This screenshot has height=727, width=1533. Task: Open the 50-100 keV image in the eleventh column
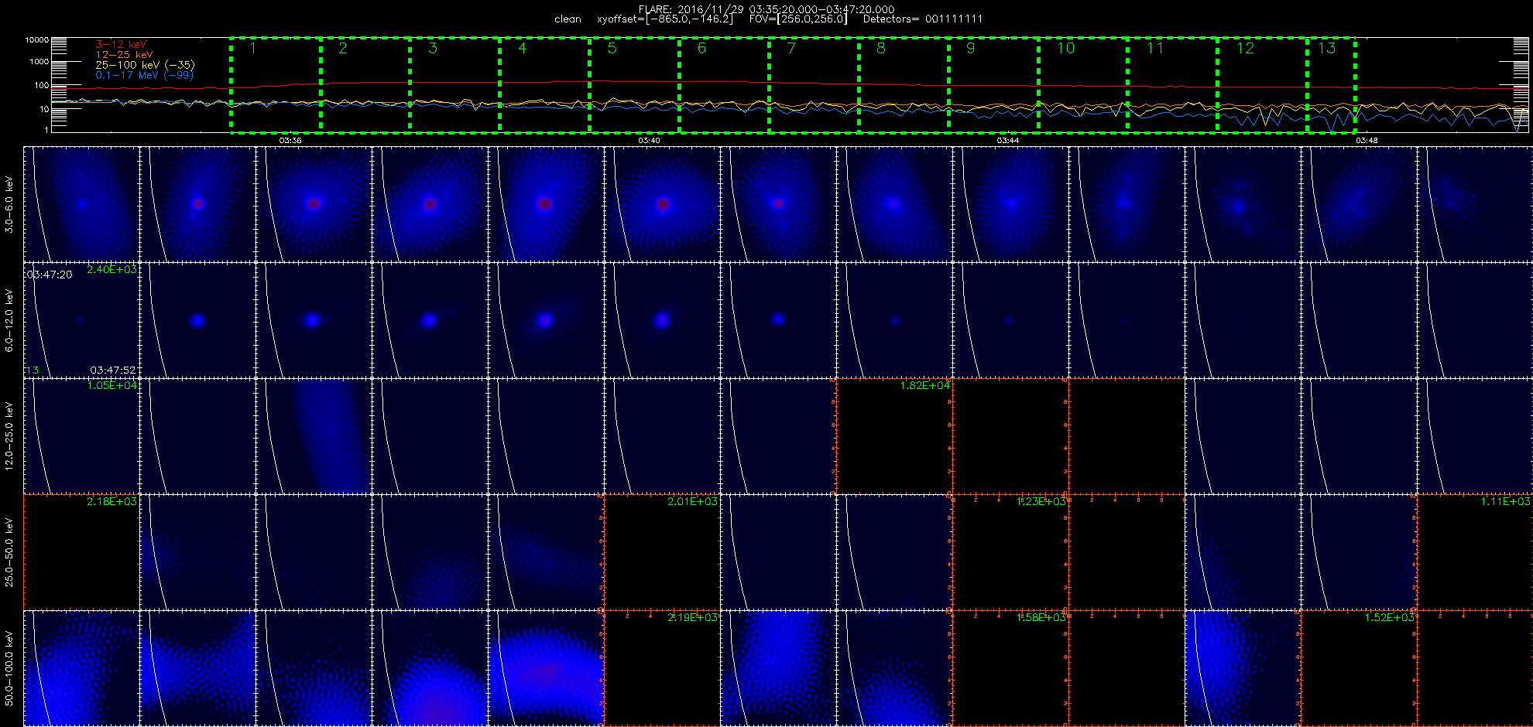pos(1243,668)
